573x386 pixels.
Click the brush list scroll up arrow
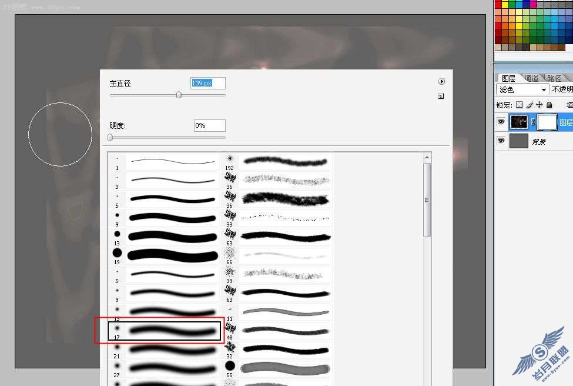pyautogui.click(x=427, y=157)
